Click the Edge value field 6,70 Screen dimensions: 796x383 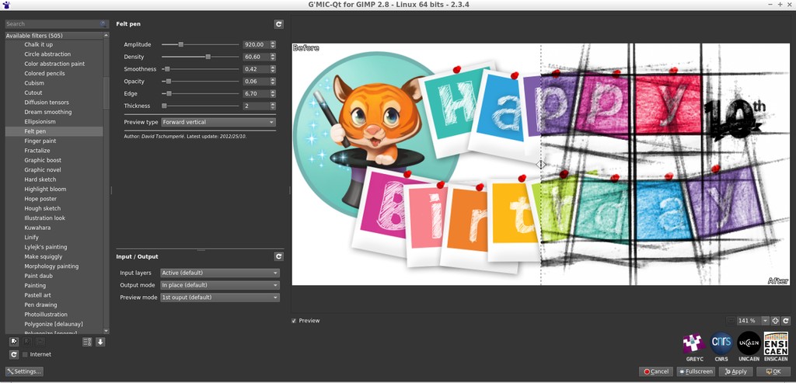[x=257, y=94]
